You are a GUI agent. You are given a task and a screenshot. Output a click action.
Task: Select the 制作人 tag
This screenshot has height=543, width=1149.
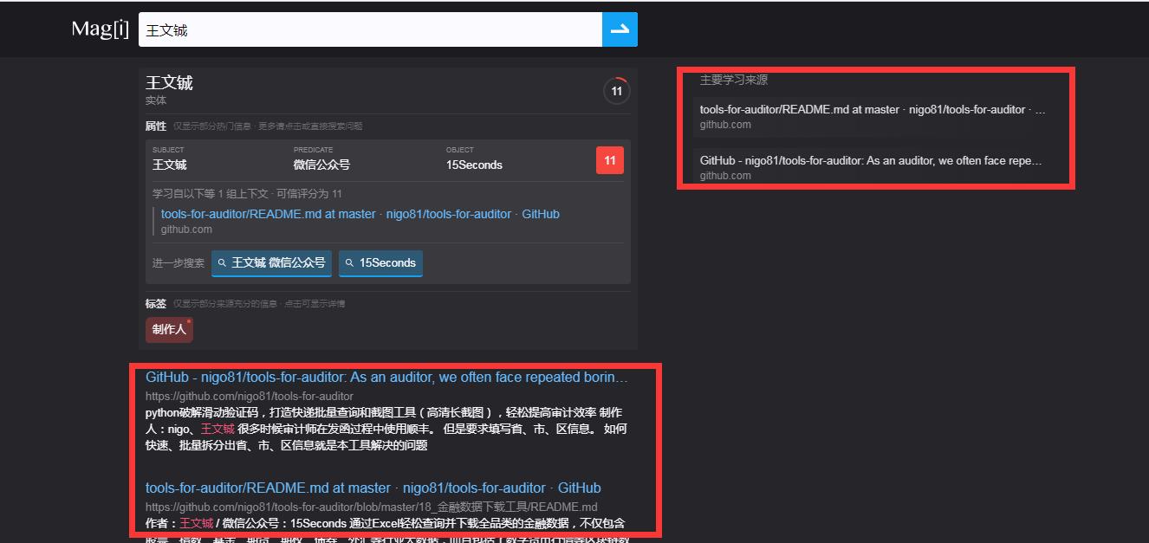(x=168, y=329)
